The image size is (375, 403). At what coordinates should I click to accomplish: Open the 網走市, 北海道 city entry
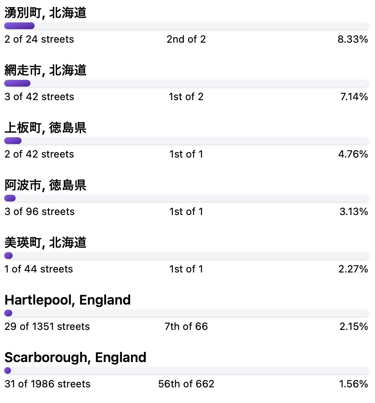pos(46,70)
